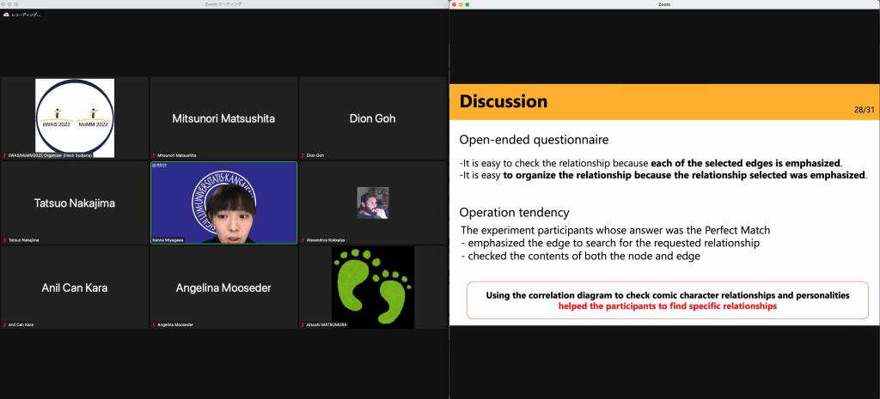The height and width of the screenshot is (399, 880).
Task: Click Tatsuo Nakajima's muted mic icon
Action: pos(4,240)
